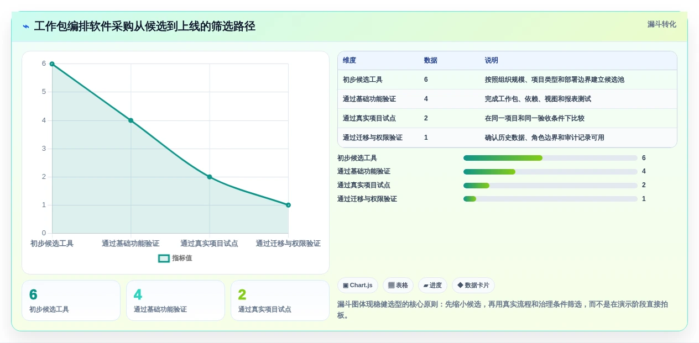The image size is (699, 343).
Task: Open the data card showing 4 通过基础功能验证
Action: tap(175, 300)
